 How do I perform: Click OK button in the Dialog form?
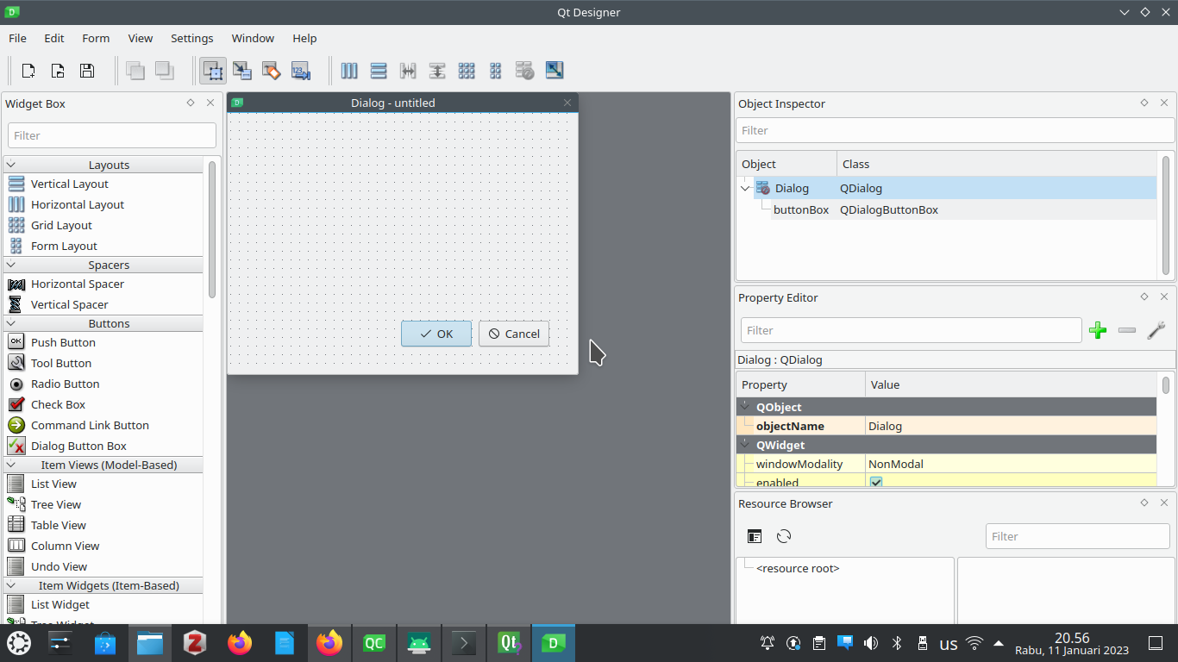coord(436,334)
